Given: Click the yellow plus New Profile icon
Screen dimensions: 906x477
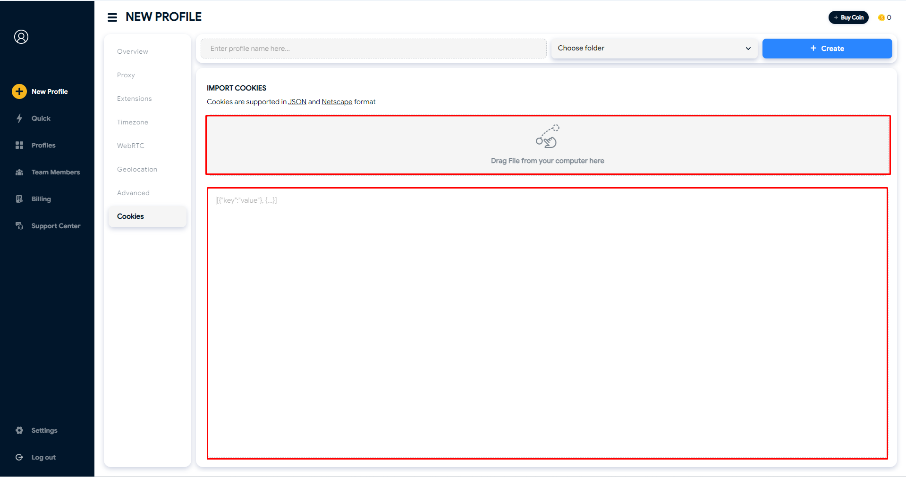Looking at the screenshot, I should [19, 91].
